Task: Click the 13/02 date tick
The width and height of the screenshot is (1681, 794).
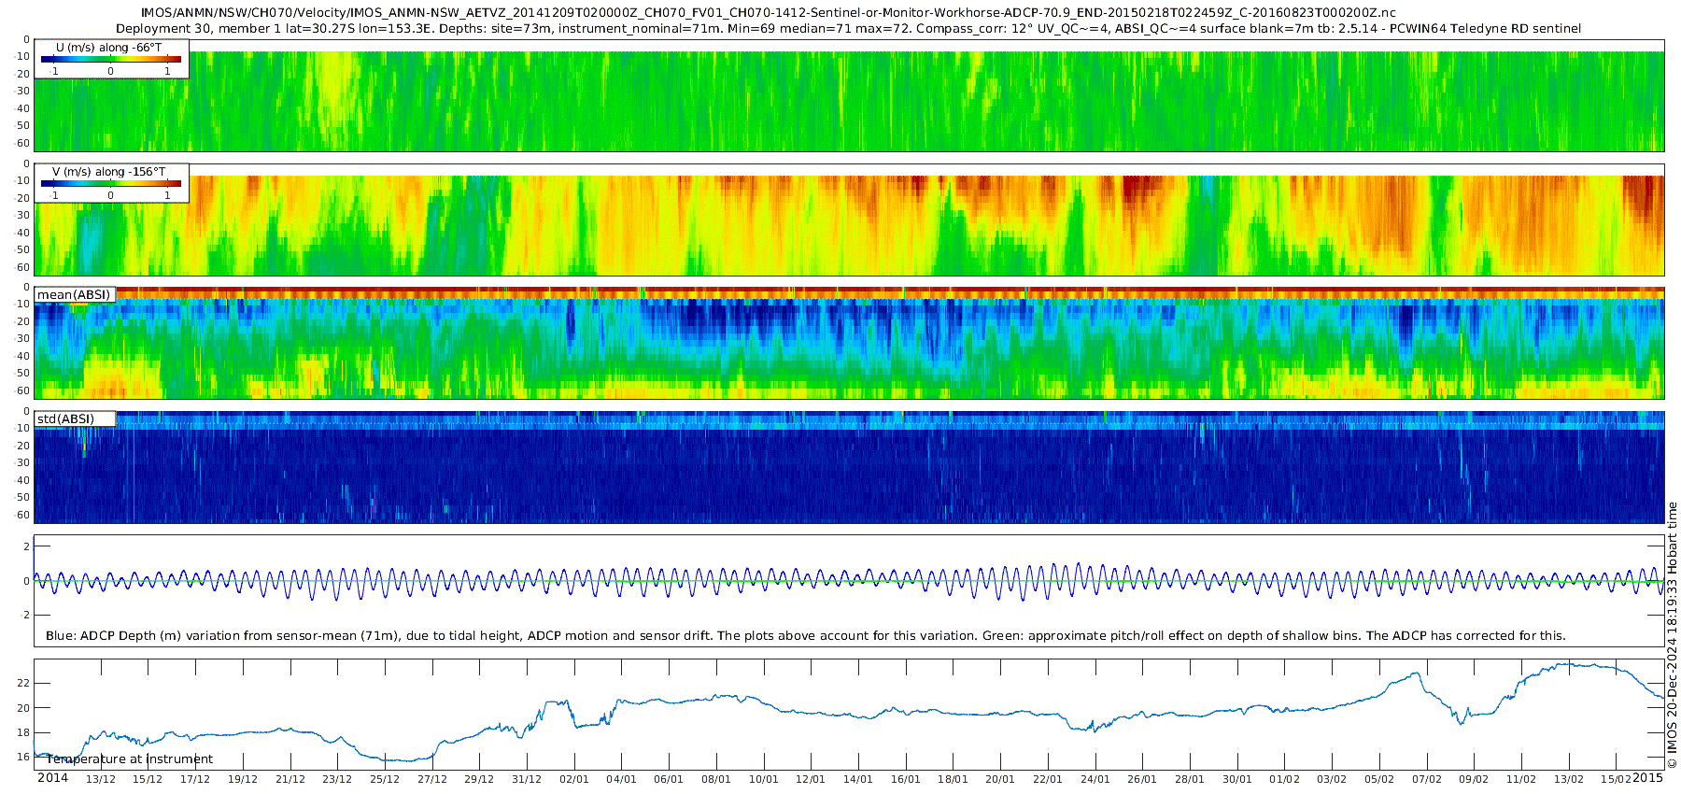Action: coord(1569,780)
